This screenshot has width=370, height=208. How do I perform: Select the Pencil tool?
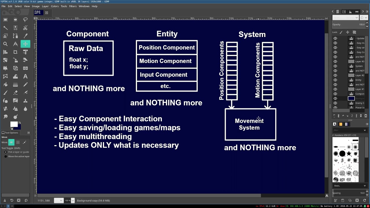(x=25, y=84)
